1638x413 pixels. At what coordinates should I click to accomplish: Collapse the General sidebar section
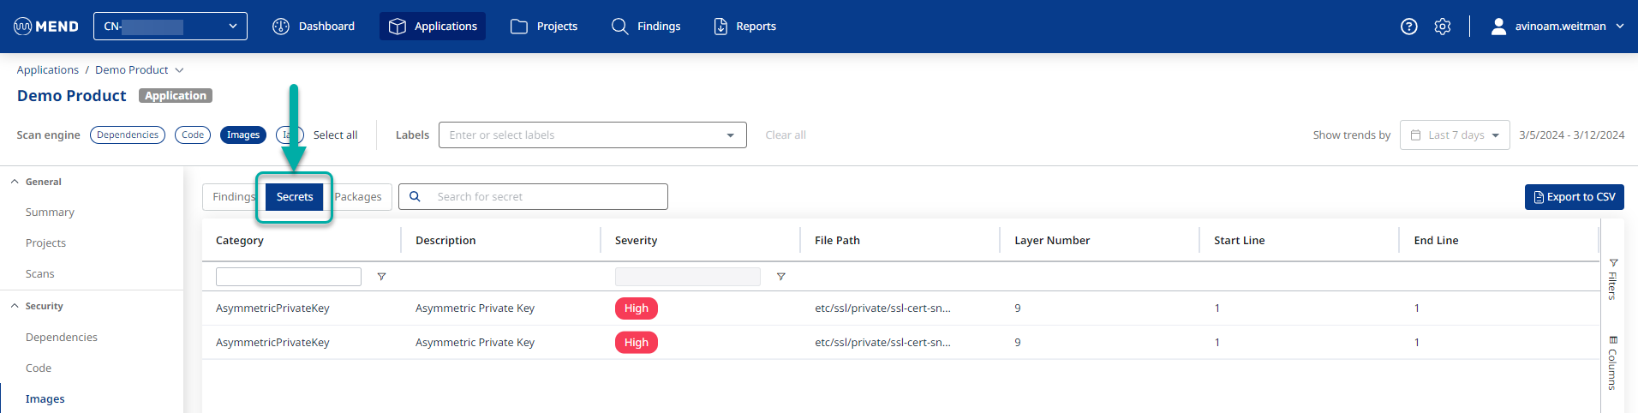[15, 182]
